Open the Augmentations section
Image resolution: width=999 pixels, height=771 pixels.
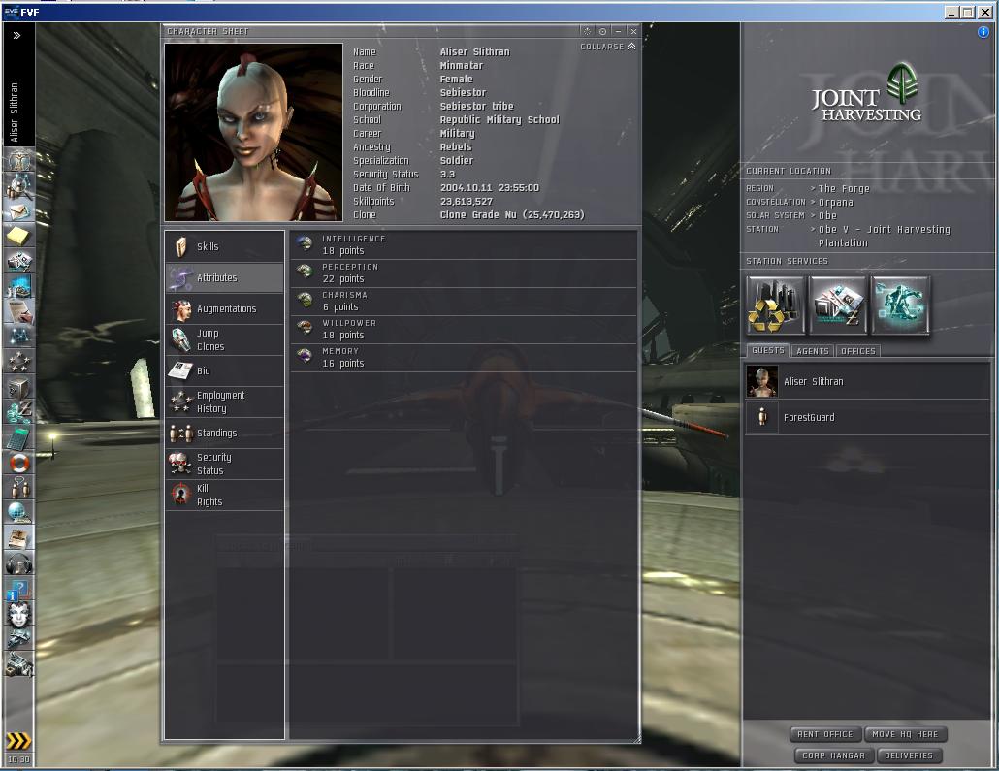(224, 309)
